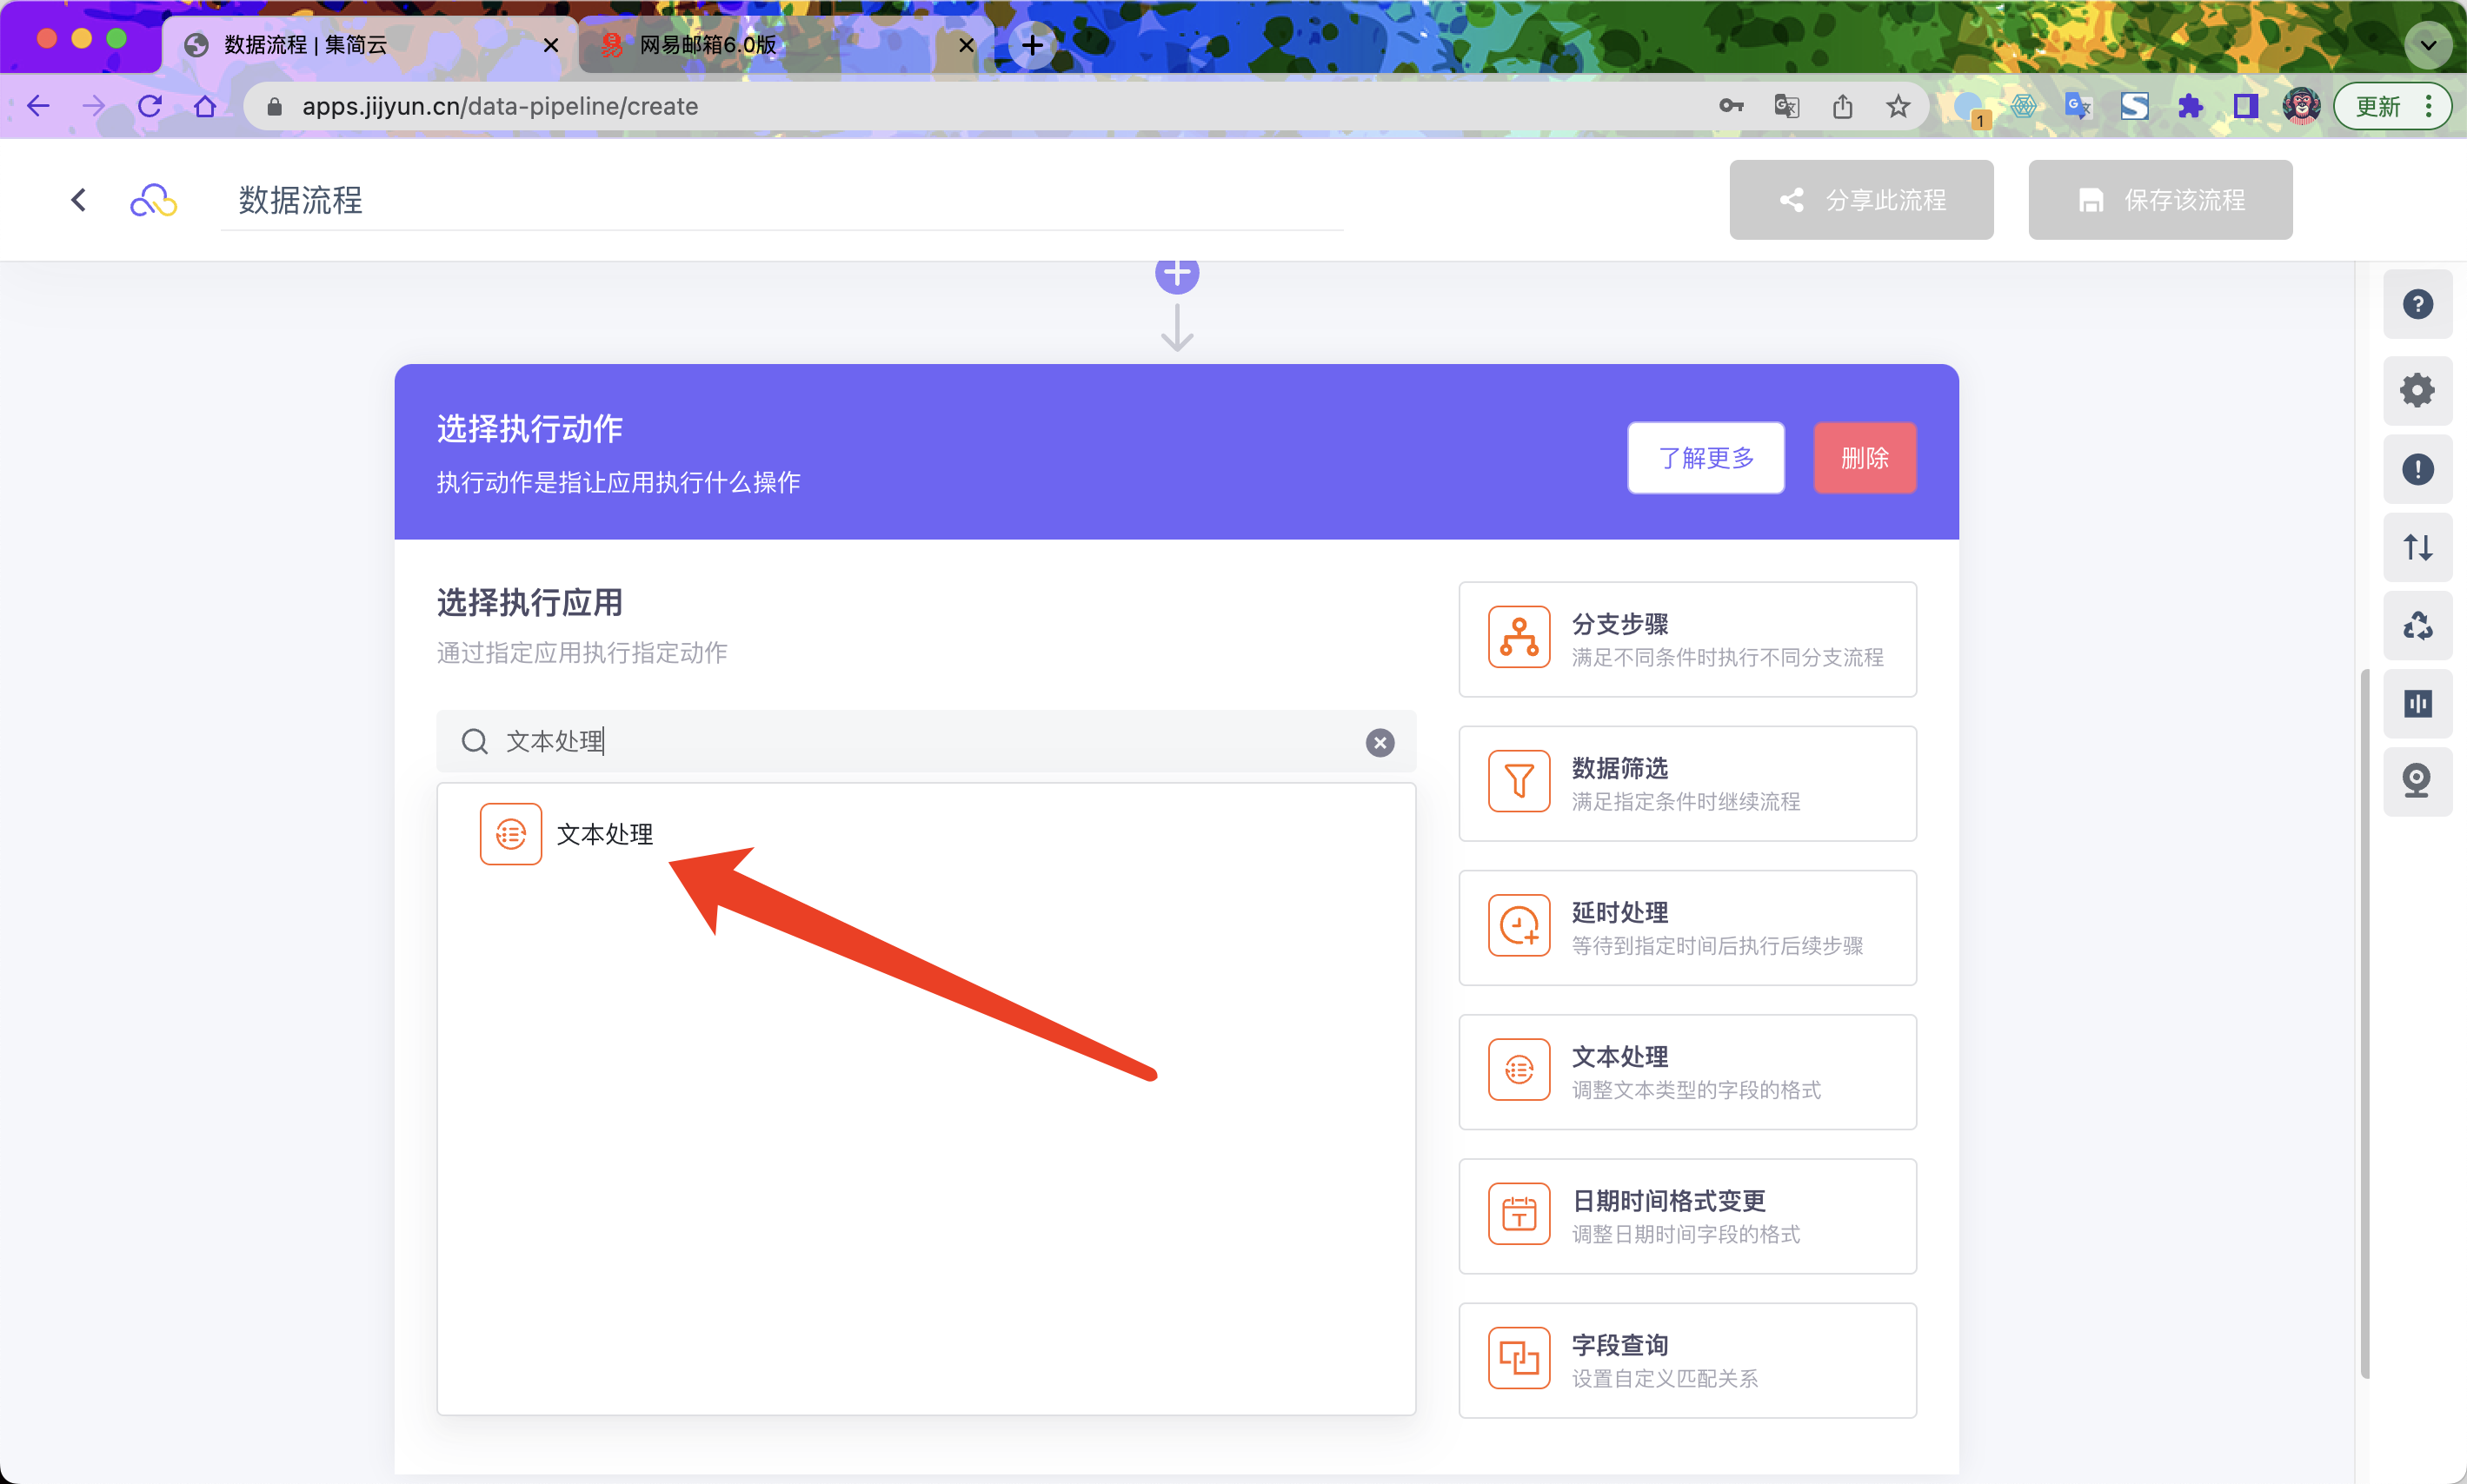Click the help question mark sidebar icon
2467x1484 pixels.
pyautogui.click(x=2417, y=304)
